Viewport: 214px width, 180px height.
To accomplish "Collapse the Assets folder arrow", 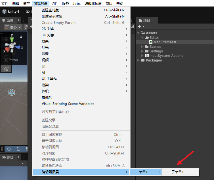I will (x=139, y=33).
